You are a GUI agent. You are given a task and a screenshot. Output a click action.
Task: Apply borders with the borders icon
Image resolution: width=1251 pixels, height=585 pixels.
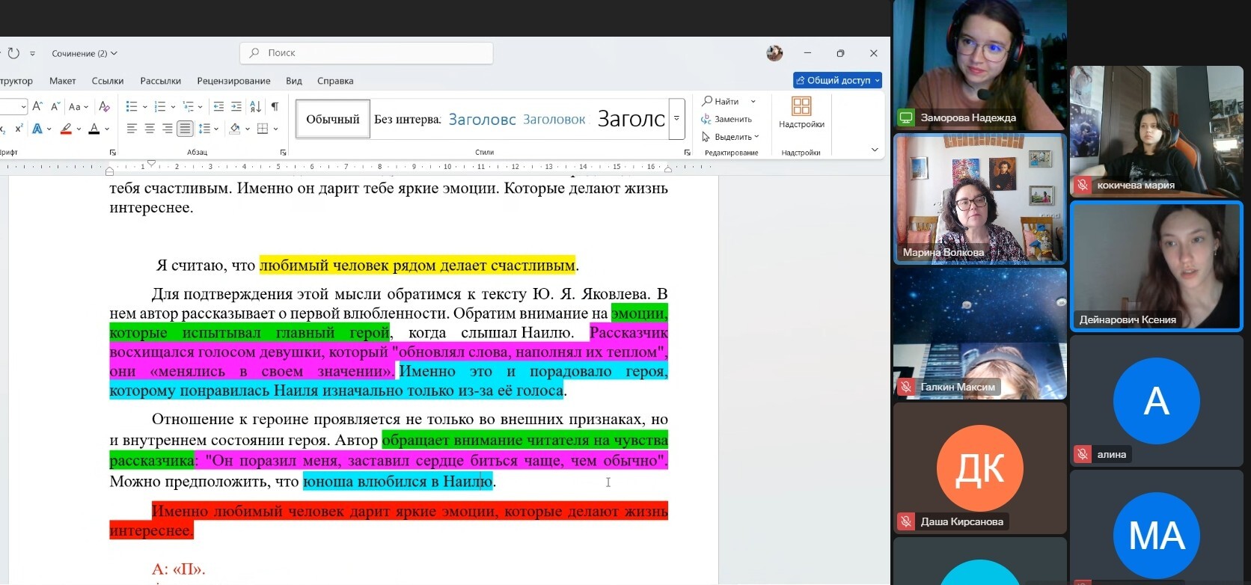click(x=263, y=129)
